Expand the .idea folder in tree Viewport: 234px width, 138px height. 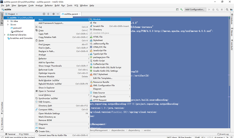(x=8, y=21)
